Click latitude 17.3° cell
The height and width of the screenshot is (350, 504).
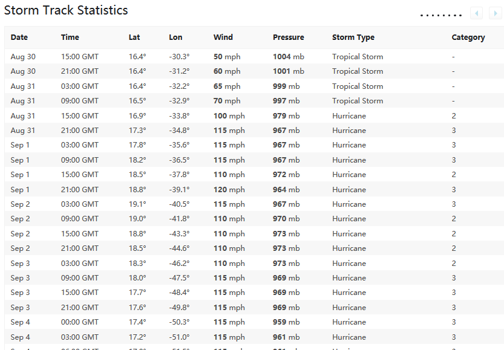[x=137, y=131]
